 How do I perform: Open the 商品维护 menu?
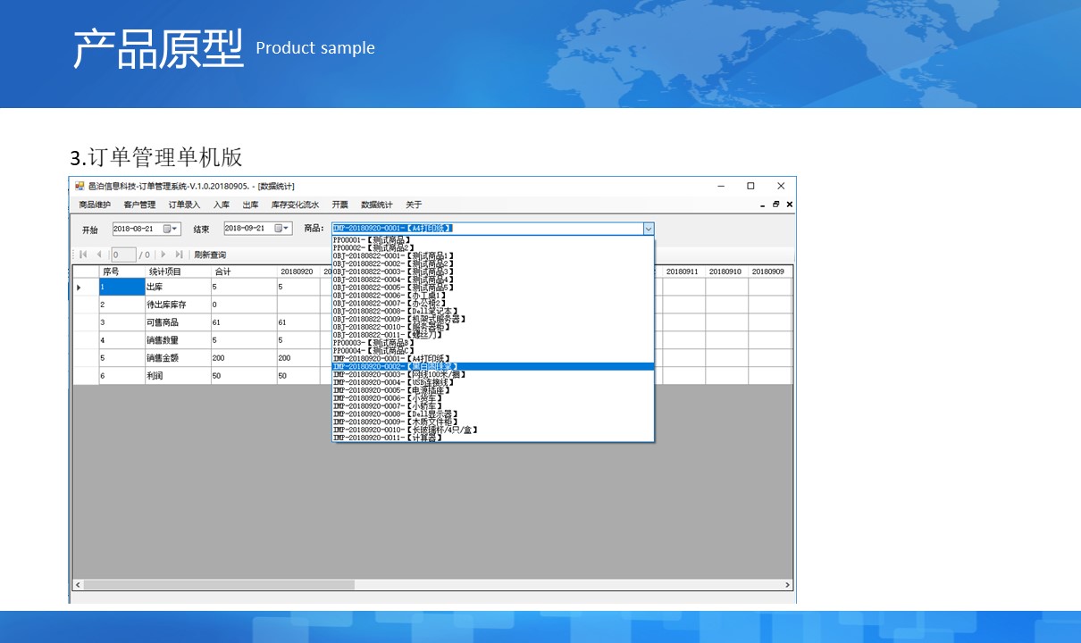pos(95,205)
